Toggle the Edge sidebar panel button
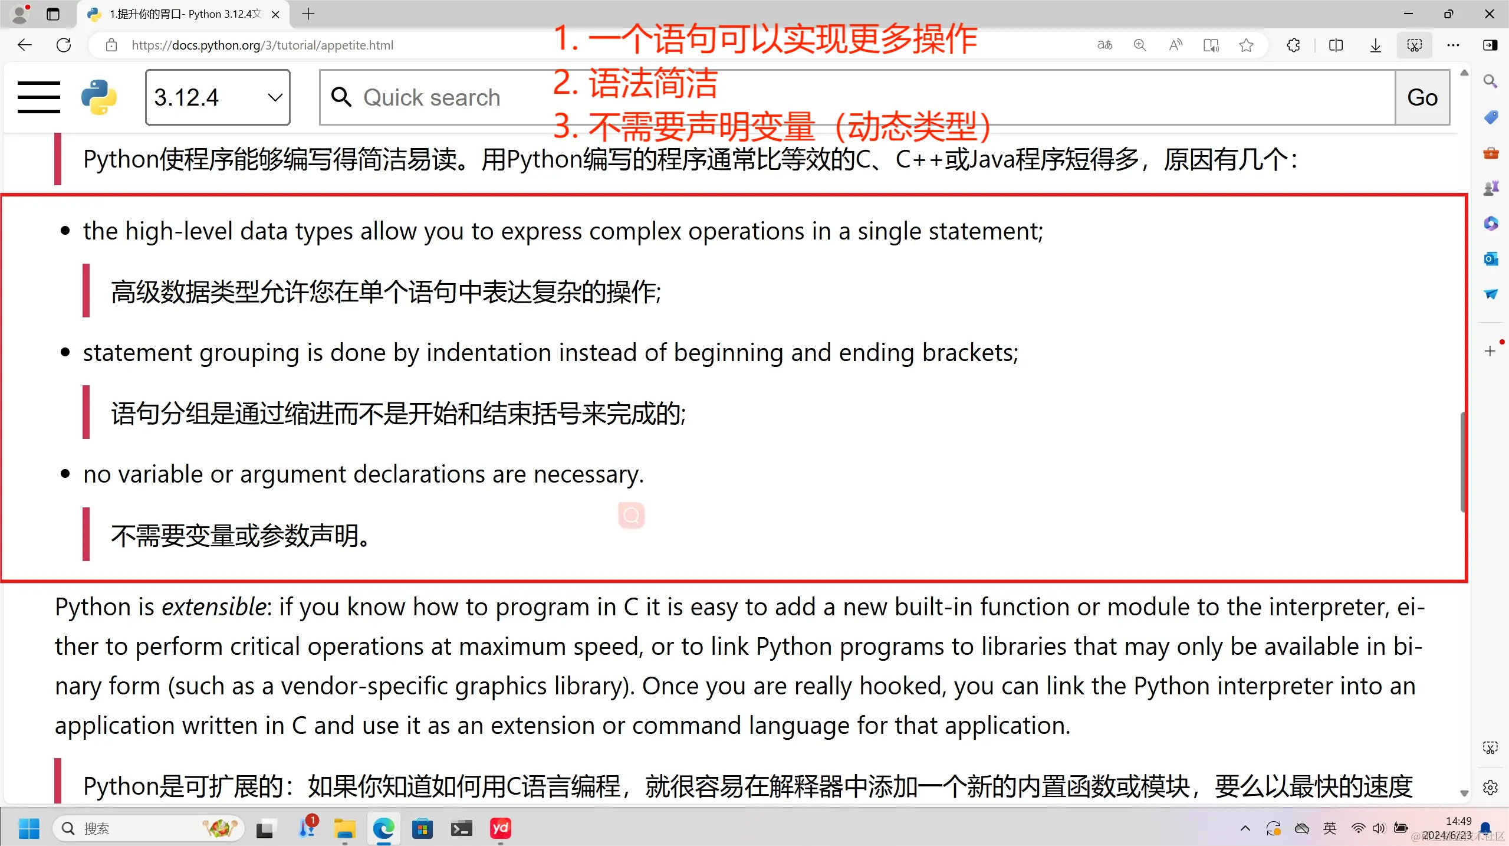Image resolution: width=1509 pixels, height=846 pixels. click(1490, 45)
